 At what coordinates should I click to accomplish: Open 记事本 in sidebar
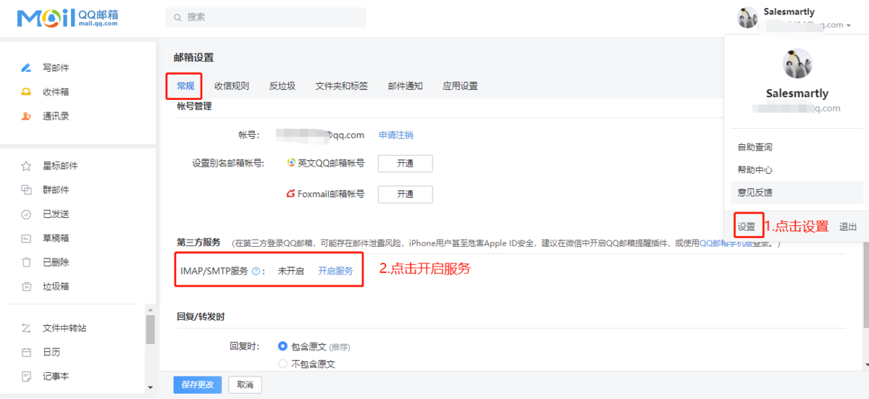click(56, 377)
